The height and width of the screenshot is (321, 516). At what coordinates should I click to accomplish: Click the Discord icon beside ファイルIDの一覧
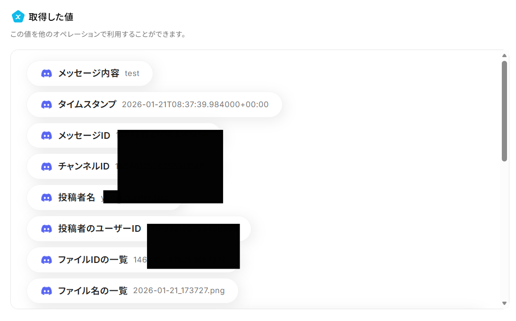46,260
